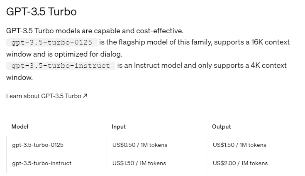Click the gpt-3.5-turbo-instruct inline code label
This screenshot has width=305, height=176.
coord(61,66)
